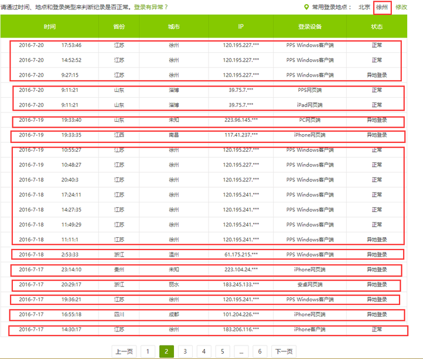Click IP 39.75.7.*** in PPS网页端 row
423x359 pixels.
tap(241, 90)
